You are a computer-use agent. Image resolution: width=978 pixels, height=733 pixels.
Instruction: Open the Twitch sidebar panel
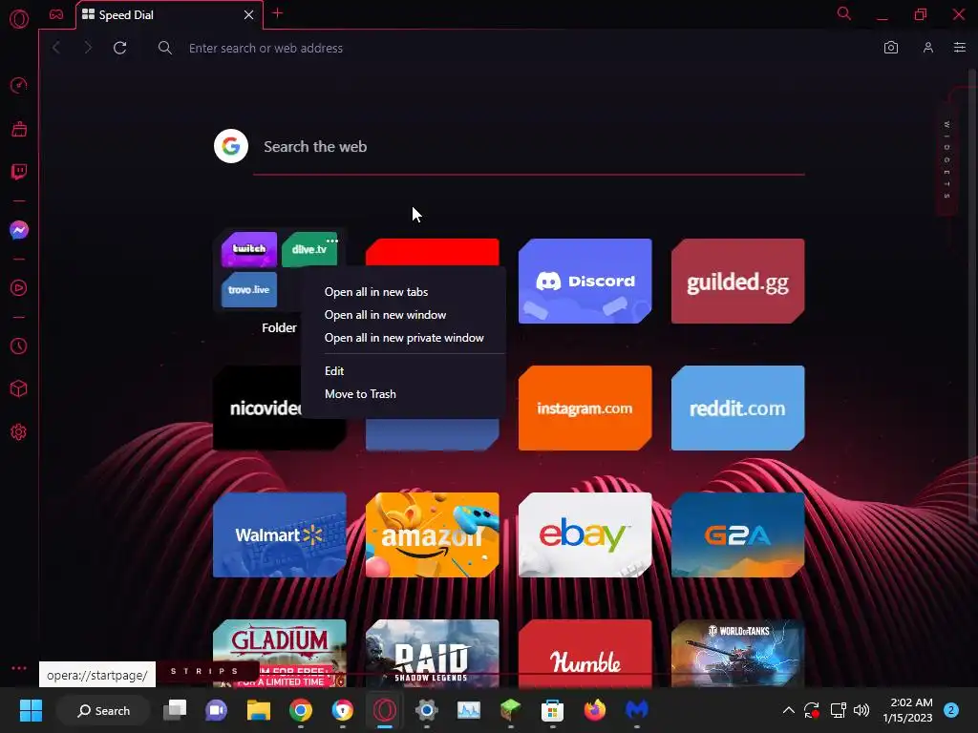(19, 172)
